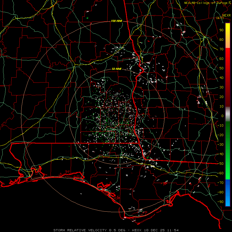The height and width of the screenshot is (232, 232).
Task: Click the 0 value on the velocity scale
Action: [x=222, y=116]
